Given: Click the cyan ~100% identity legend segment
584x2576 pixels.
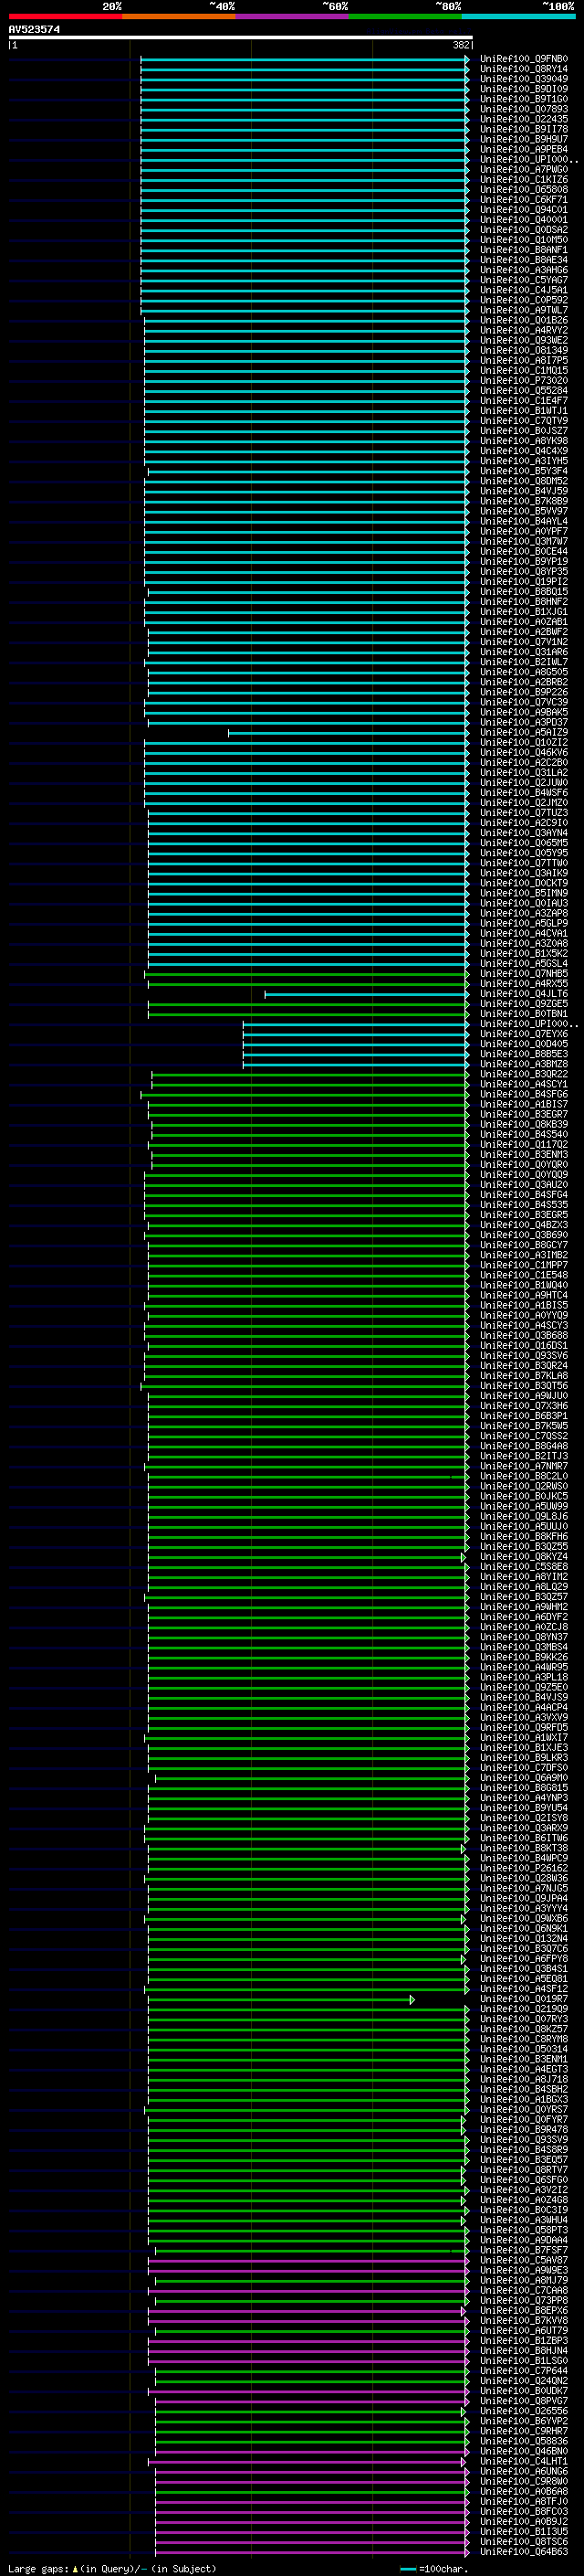Looking at the screenshot, I should pyautogui.click(x=519, y=17).
